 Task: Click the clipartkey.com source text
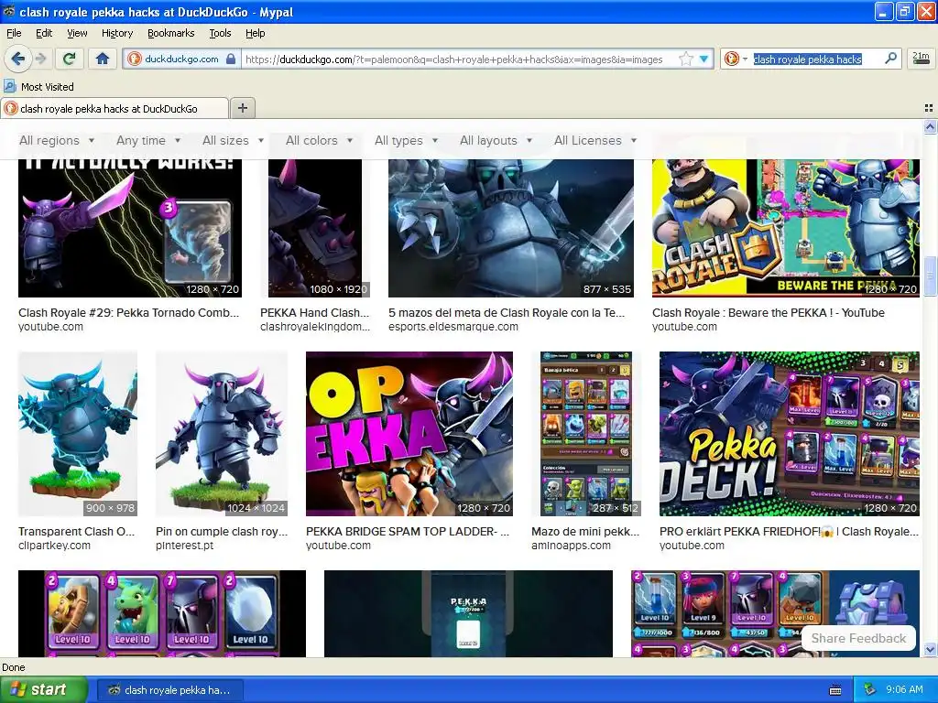tap(54, 546)
